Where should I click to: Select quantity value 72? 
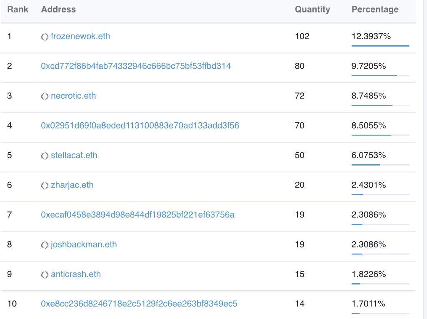click(300, 96)
